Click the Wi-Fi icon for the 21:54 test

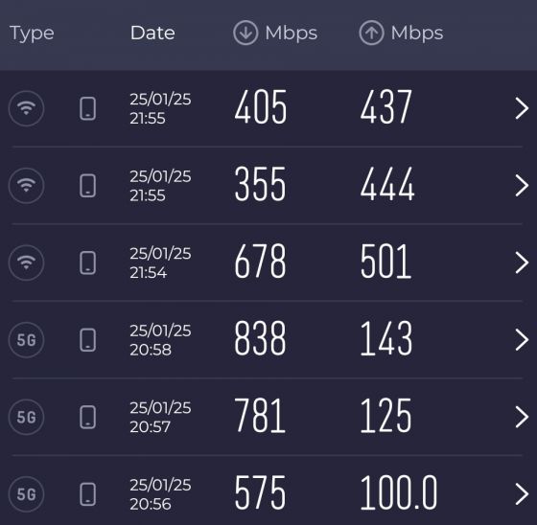tap(27, 262)
